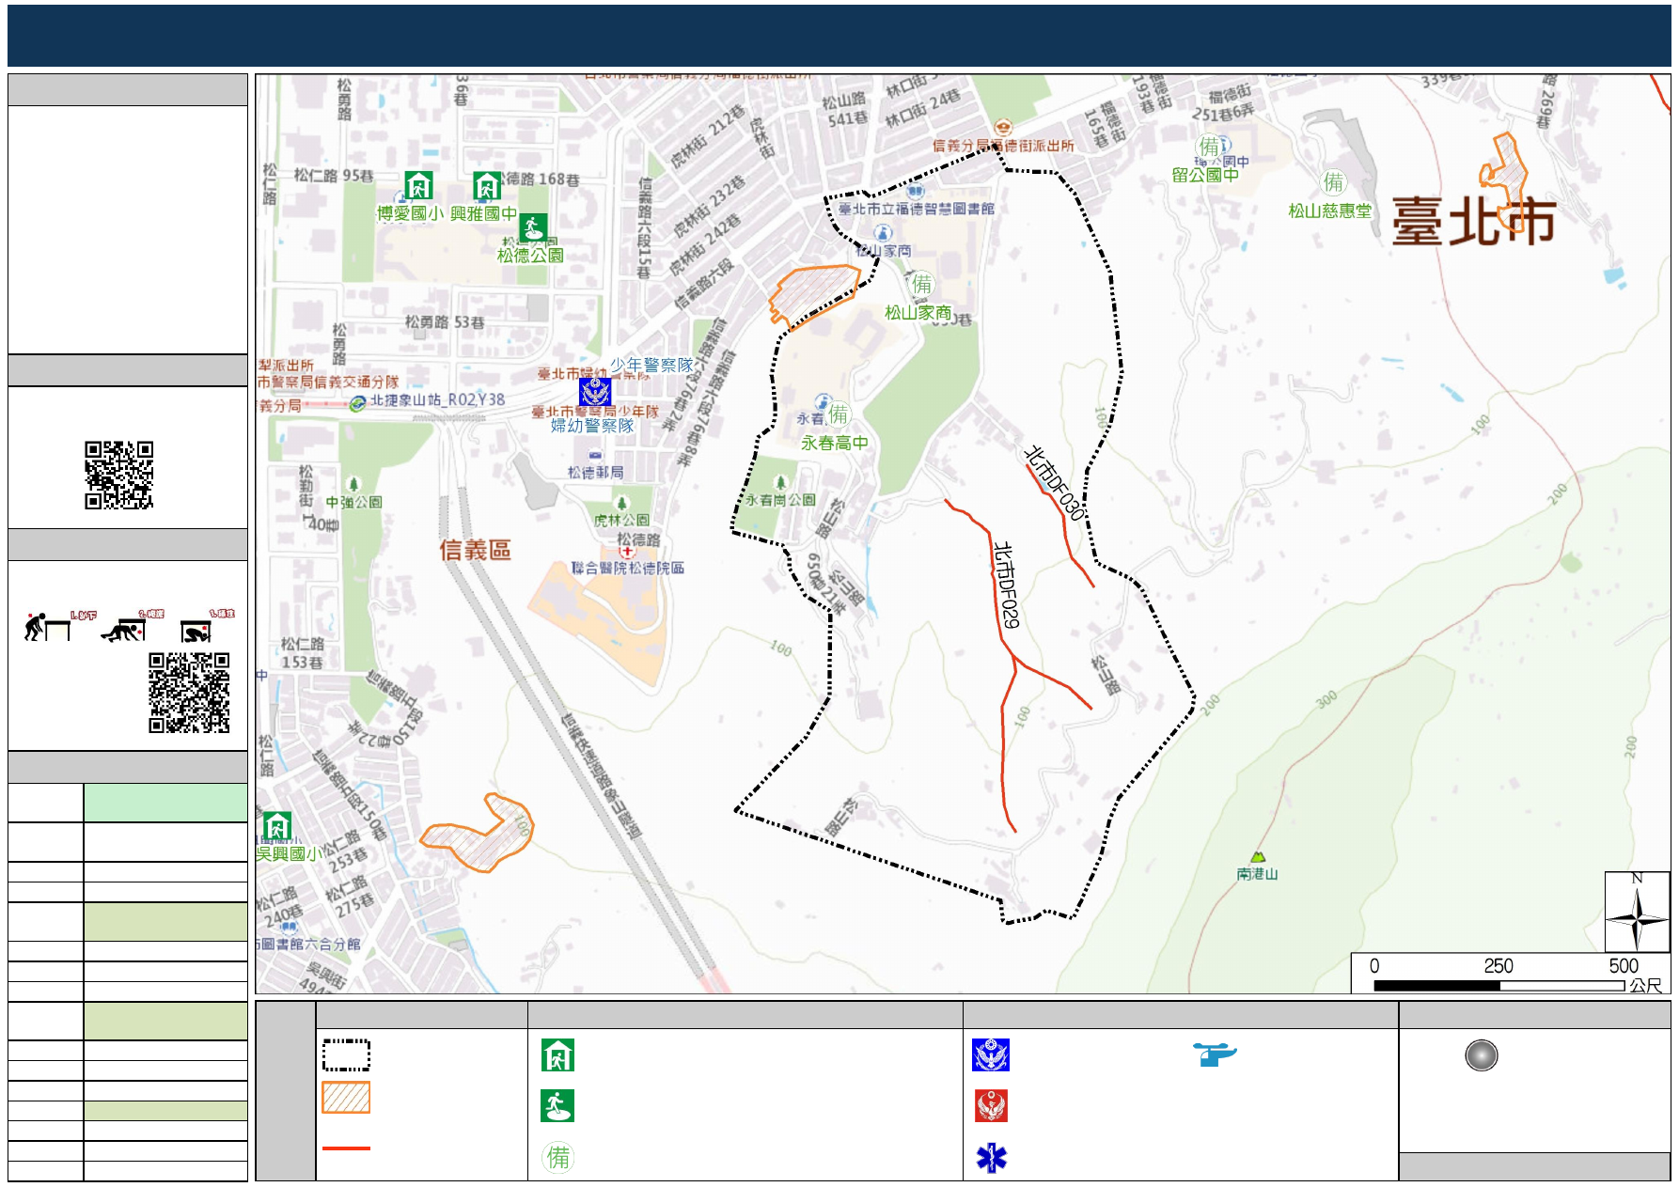
Task: Click the mountain peak icon at 南港山
Action: pos(1258,856)
